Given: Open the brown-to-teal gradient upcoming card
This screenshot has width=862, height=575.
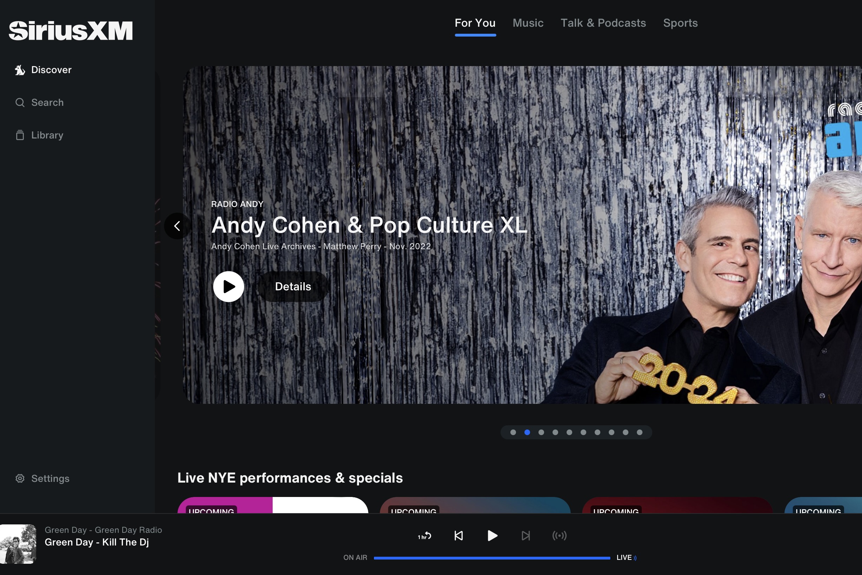Looking at the screenshot, I should pyautogui.click(x=475, y=505).
